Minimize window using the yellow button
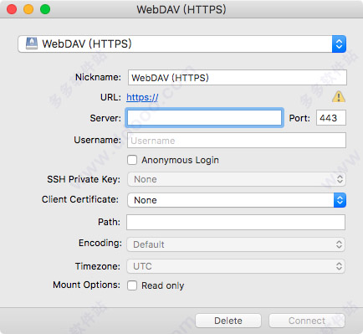This screenshot has height=334, width=363. [x=28, y=9]
